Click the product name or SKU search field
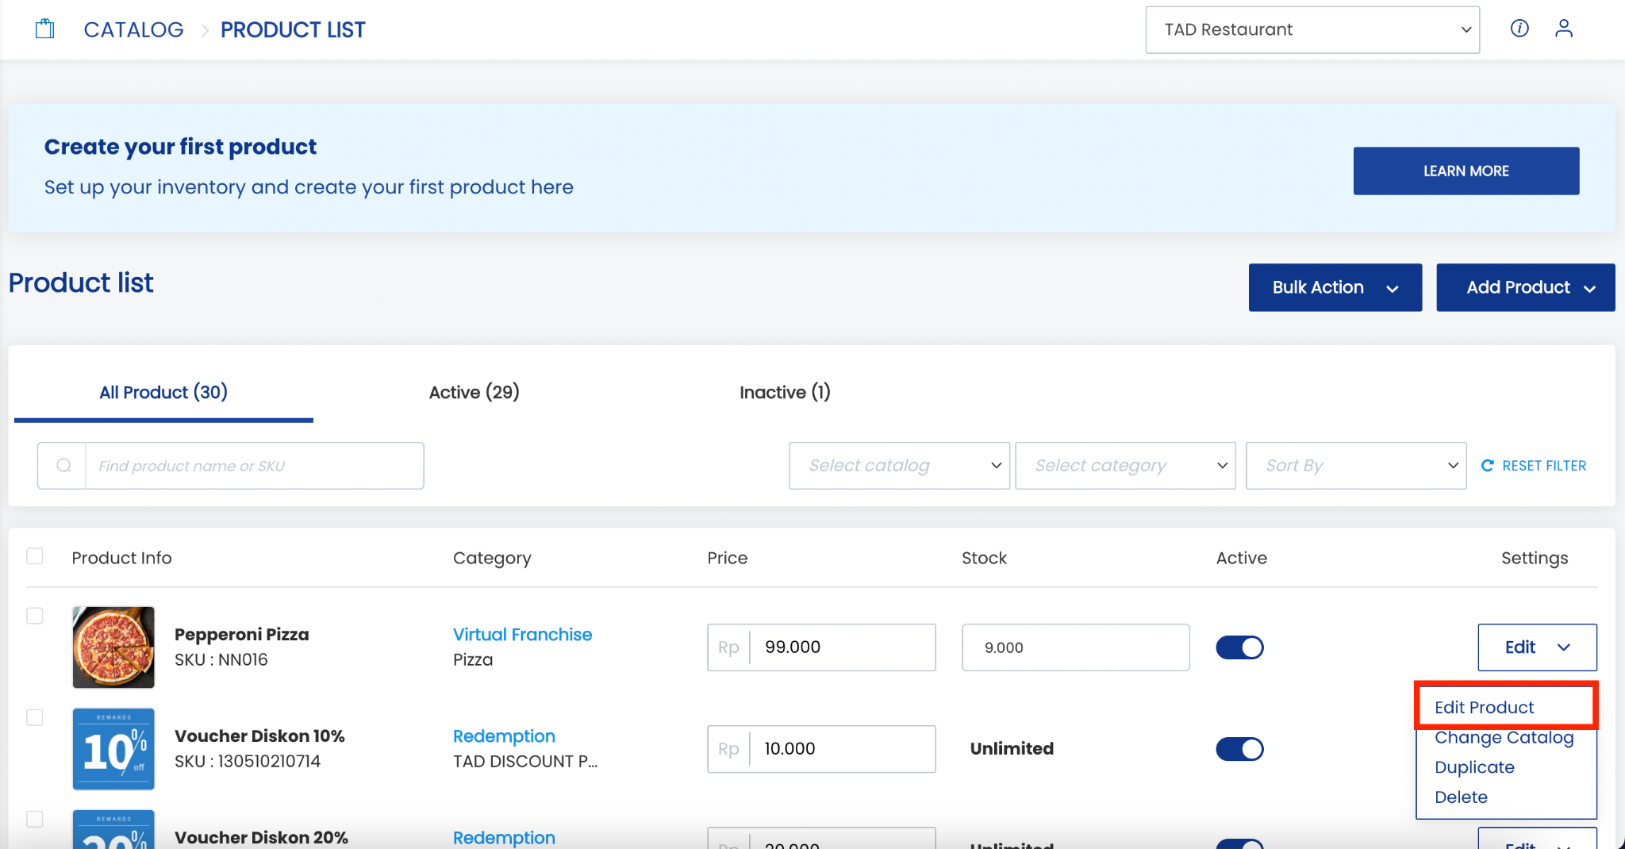Image resolution: width=1625 pixels, height=849 pixels. pos(254,466)
